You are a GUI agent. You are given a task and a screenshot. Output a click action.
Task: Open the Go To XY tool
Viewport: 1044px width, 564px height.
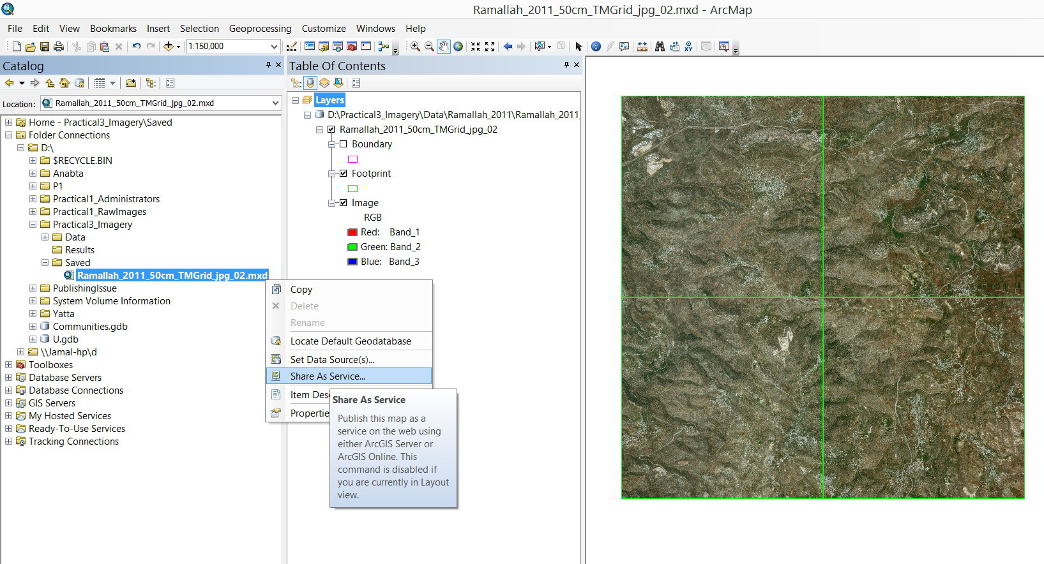(x=688, y=47)
